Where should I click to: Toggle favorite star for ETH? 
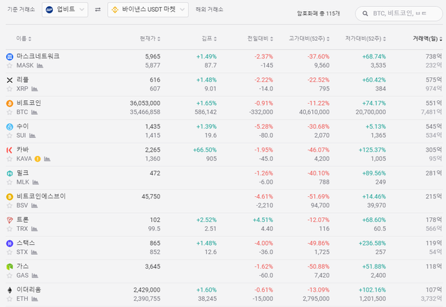click(x=10, y=299)
